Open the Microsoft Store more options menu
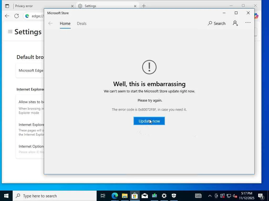 tap(248, 23)
